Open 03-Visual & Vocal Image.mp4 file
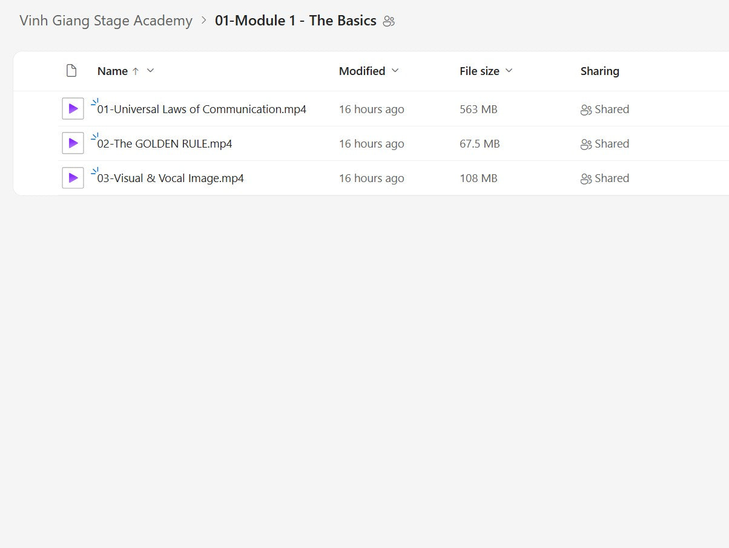This screenshot has height=548, width=729. point(171,178)
